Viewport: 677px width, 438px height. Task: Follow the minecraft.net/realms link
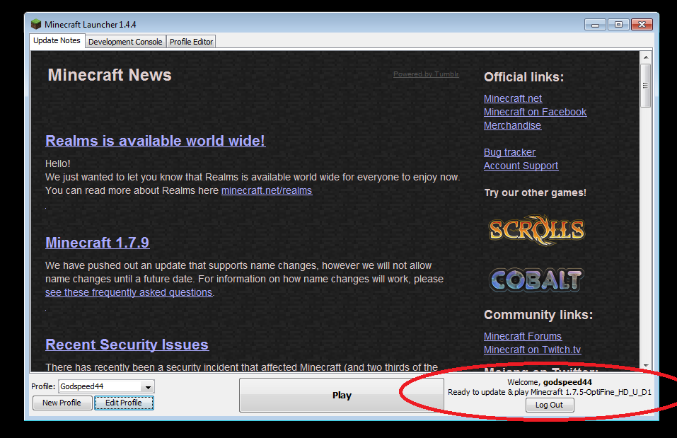coord(267,190)
